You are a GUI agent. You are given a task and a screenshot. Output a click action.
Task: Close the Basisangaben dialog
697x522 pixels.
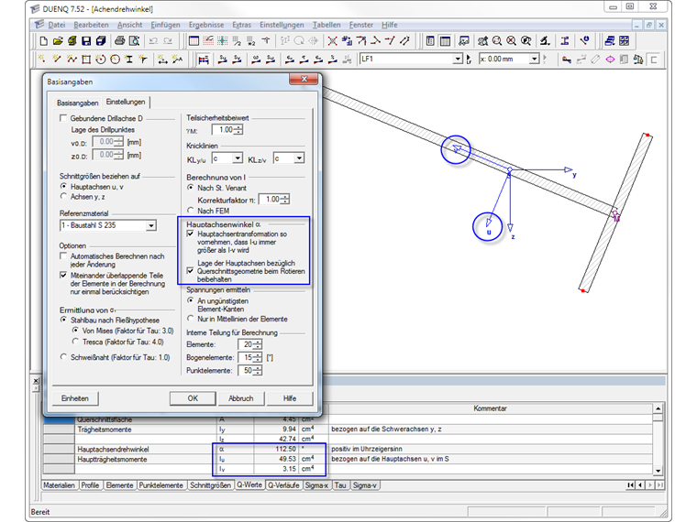click(304, 79)
